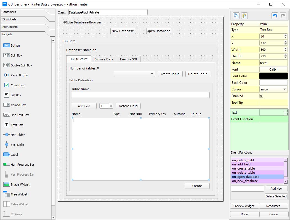Click the Open Database button

pyautogui.click(x=158, y=31)
